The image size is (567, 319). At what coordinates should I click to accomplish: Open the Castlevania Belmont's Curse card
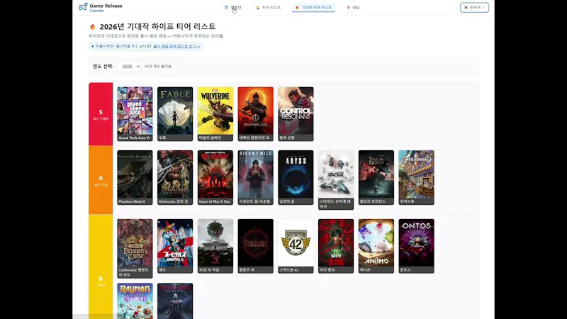[135, 249]
